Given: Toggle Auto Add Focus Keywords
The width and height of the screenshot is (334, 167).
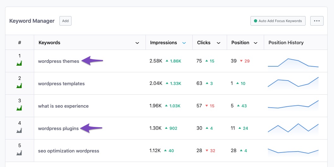Looking at the screenshot, I should (278, 21).
